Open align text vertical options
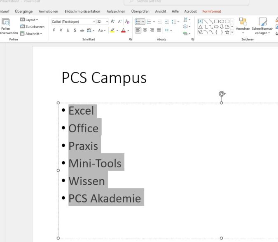This screenshot has width=278, height=242. tap(187, 26)
